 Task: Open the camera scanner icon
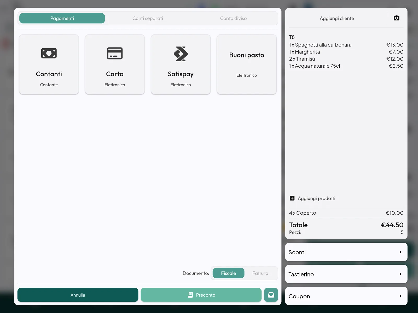click(x=396, y=18)
